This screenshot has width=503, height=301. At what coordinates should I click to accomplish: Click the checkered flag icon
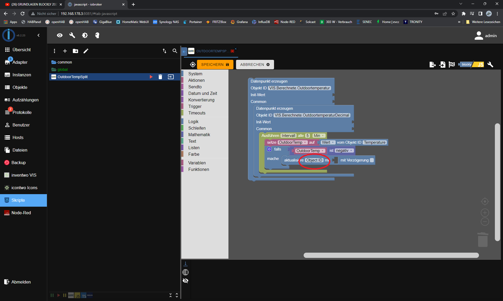click(x=452, y=65)
